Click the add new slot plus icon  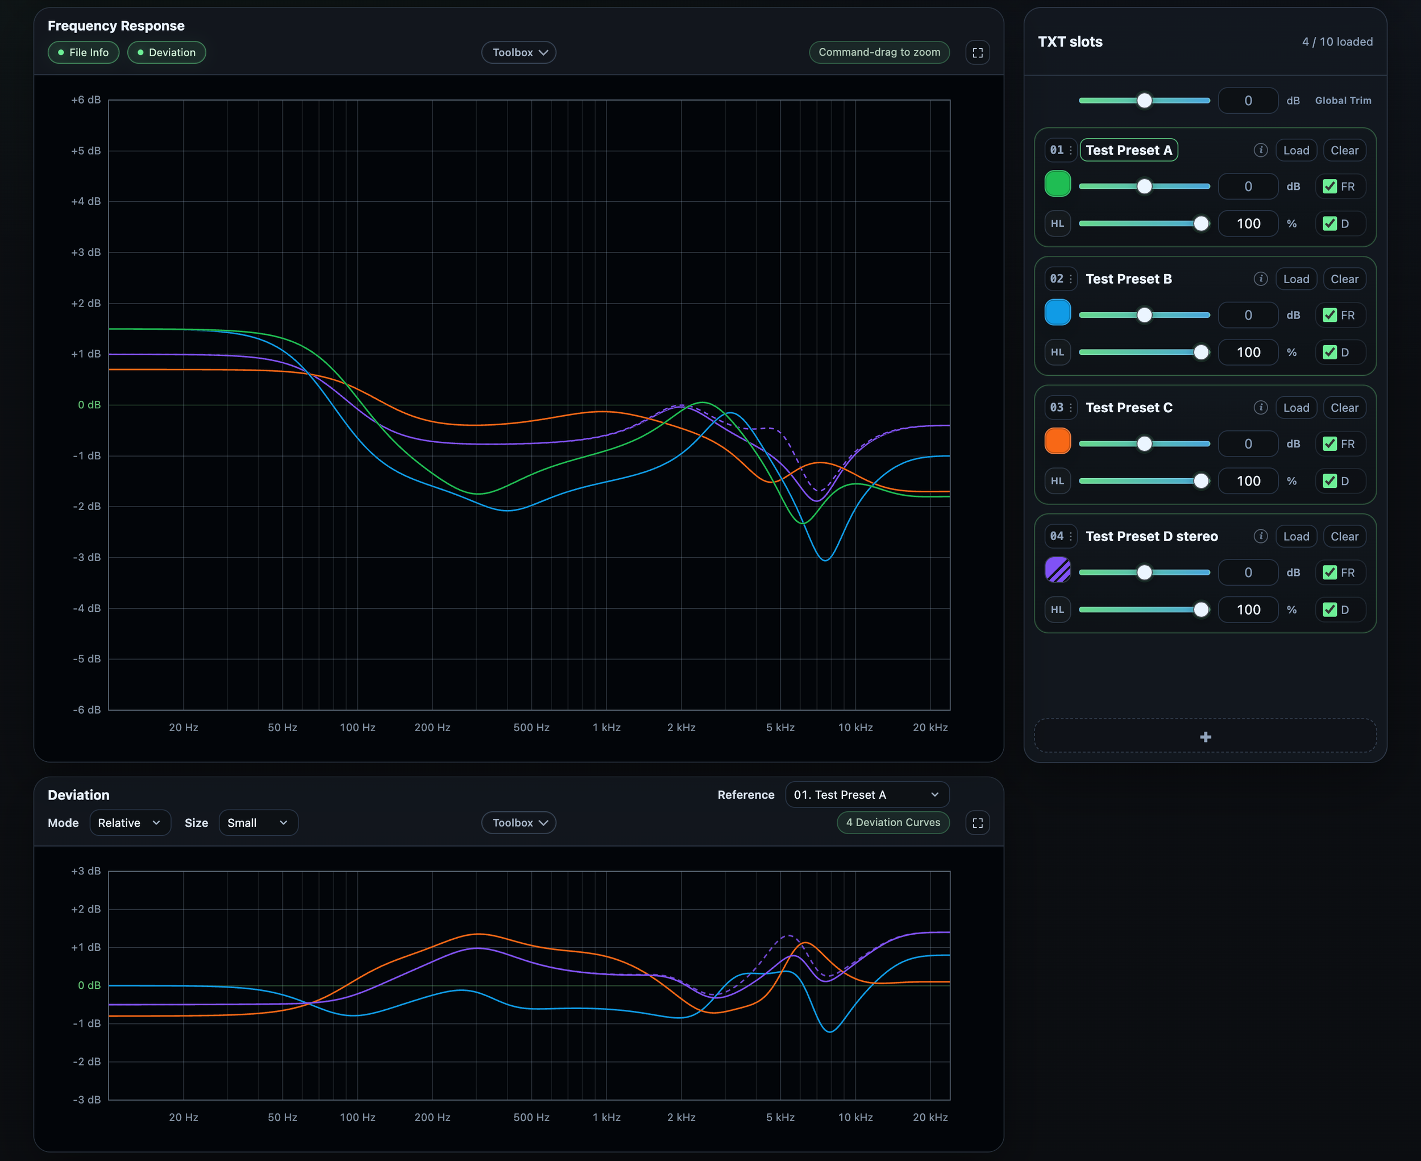[1206, 737]
